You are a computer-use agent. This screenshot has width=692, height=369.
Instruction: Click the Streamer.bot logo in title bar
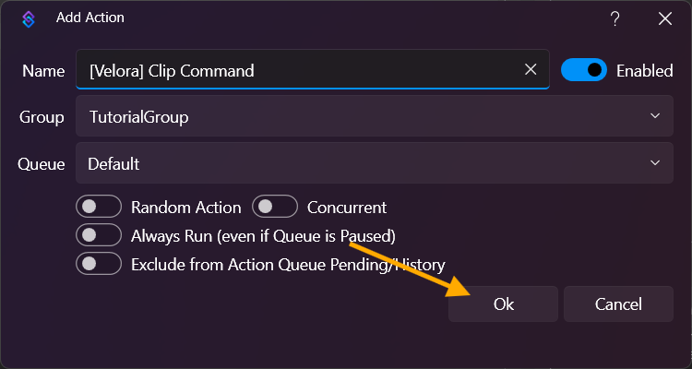(28, 18)
